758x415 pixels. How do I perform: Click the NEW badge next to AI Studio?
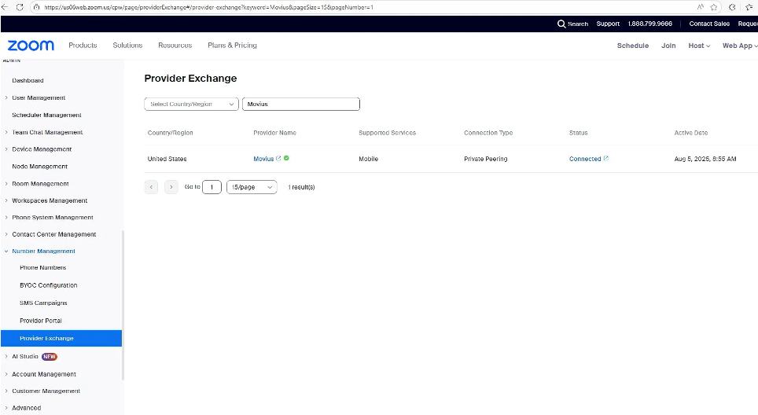click(x=50, y=357)
